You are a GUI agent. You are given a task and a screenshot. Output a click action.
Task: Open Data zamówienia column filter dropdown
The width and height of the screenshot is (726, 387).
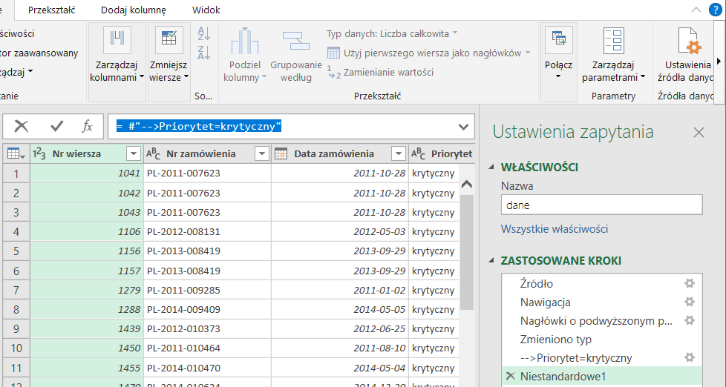click(x=399, y=153)
